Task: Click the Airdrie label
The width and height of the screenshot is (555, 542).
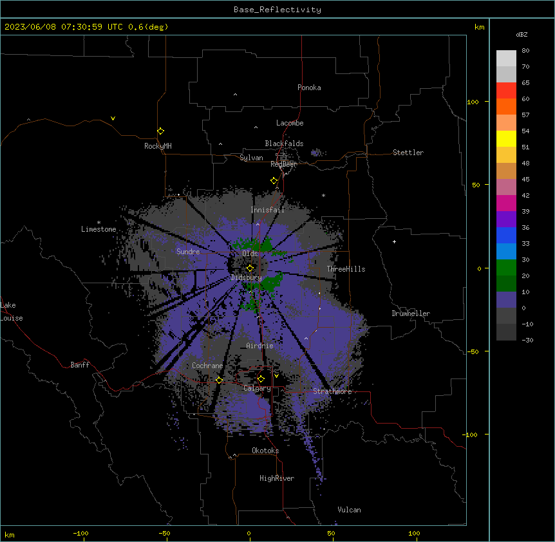Action: pyautogui.click(x=260, y=346)
